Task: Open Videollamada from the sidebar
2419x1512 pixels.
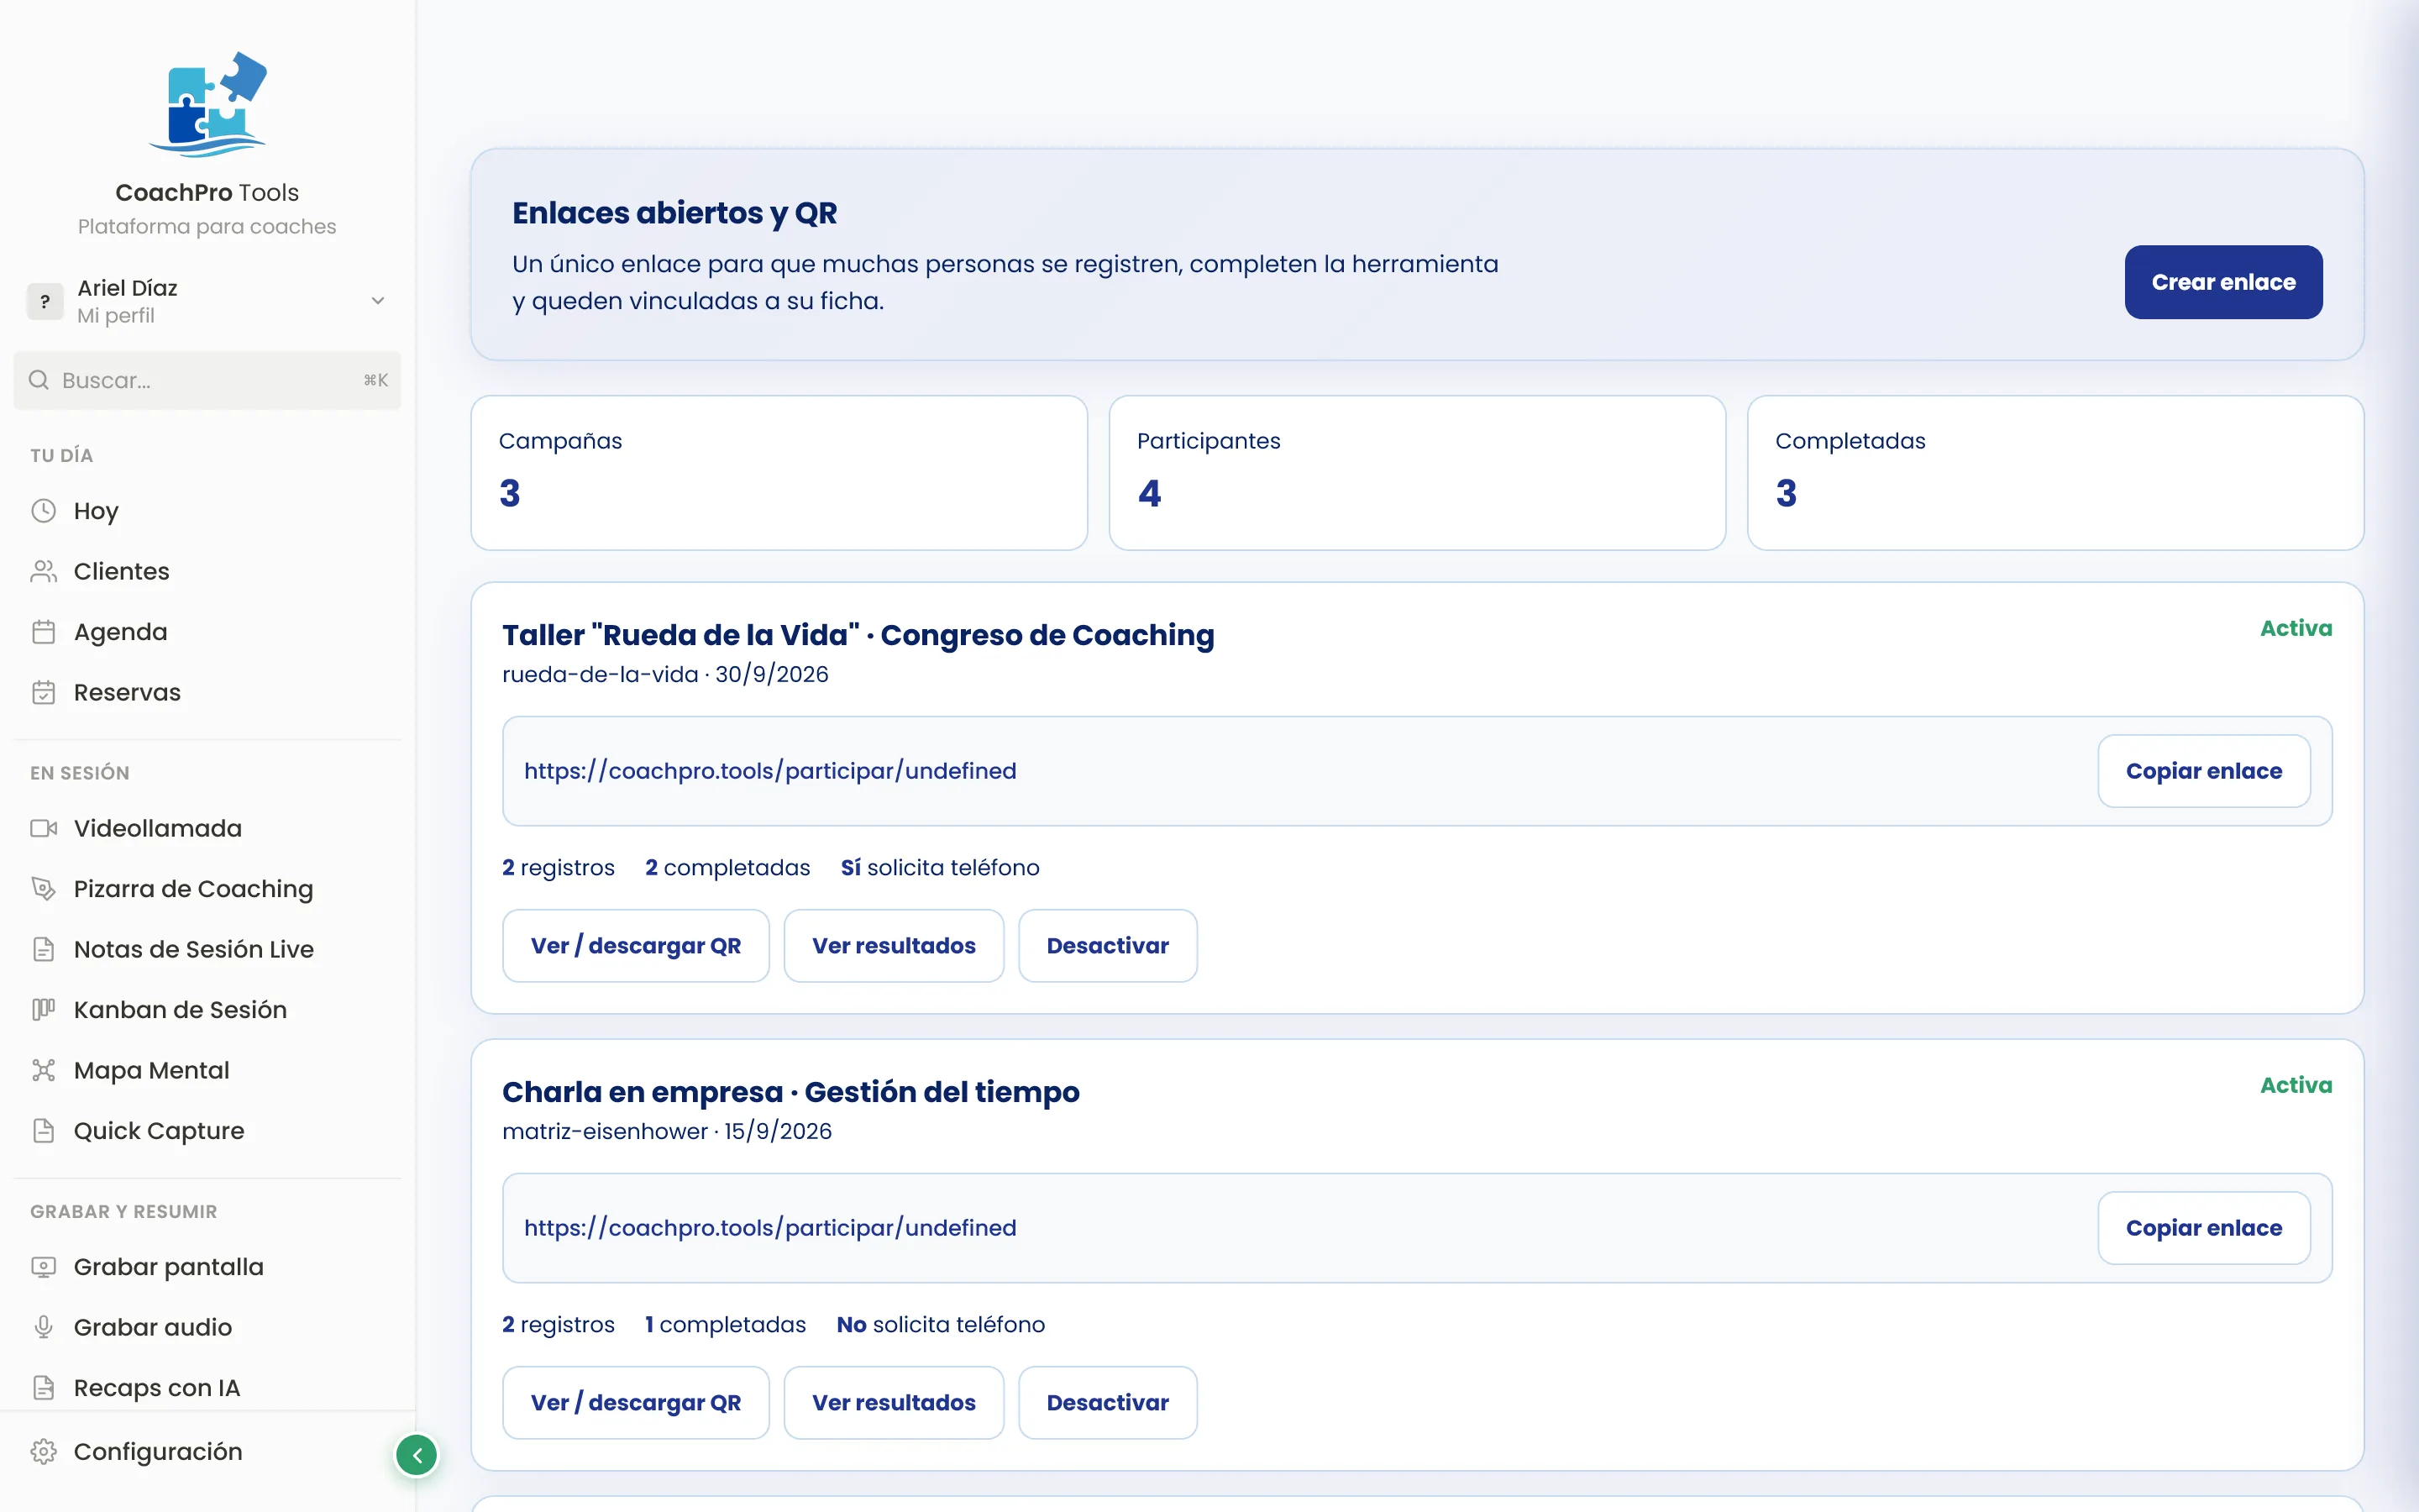Action: click(x=207, y=828)
